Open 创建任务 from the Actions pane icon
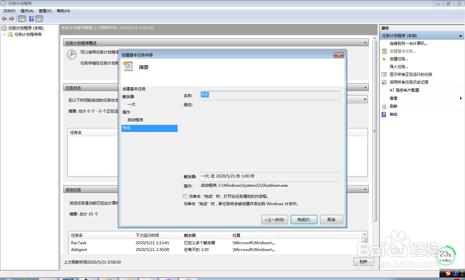 (384, 59)
